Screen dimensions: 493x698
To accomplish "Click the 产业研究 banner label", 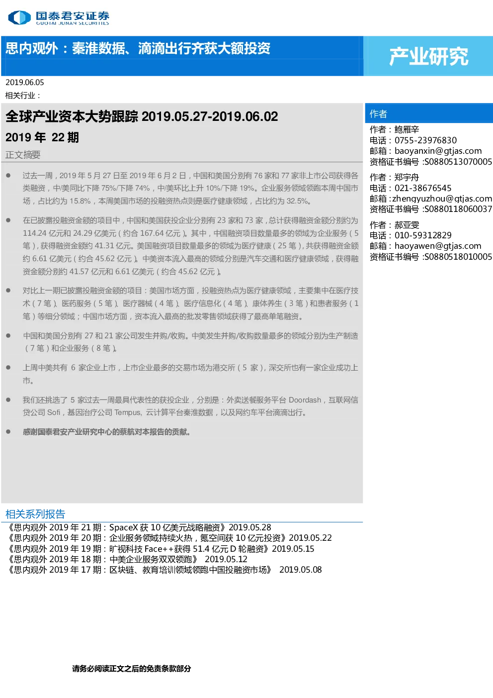I will click(x=428, y=56).
